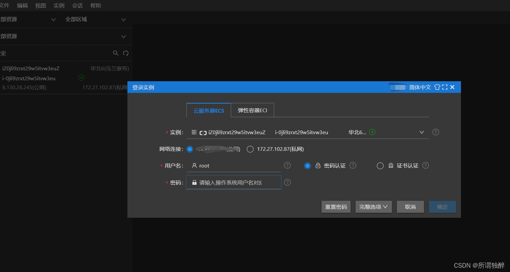Viewport: 510px width, 272px height.
Task: Click the help icon next to 密码 field
Action: [287, 182]
